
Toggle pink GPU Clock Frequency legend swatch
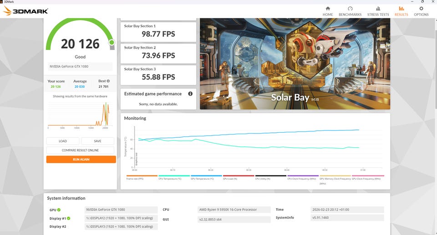368,176
